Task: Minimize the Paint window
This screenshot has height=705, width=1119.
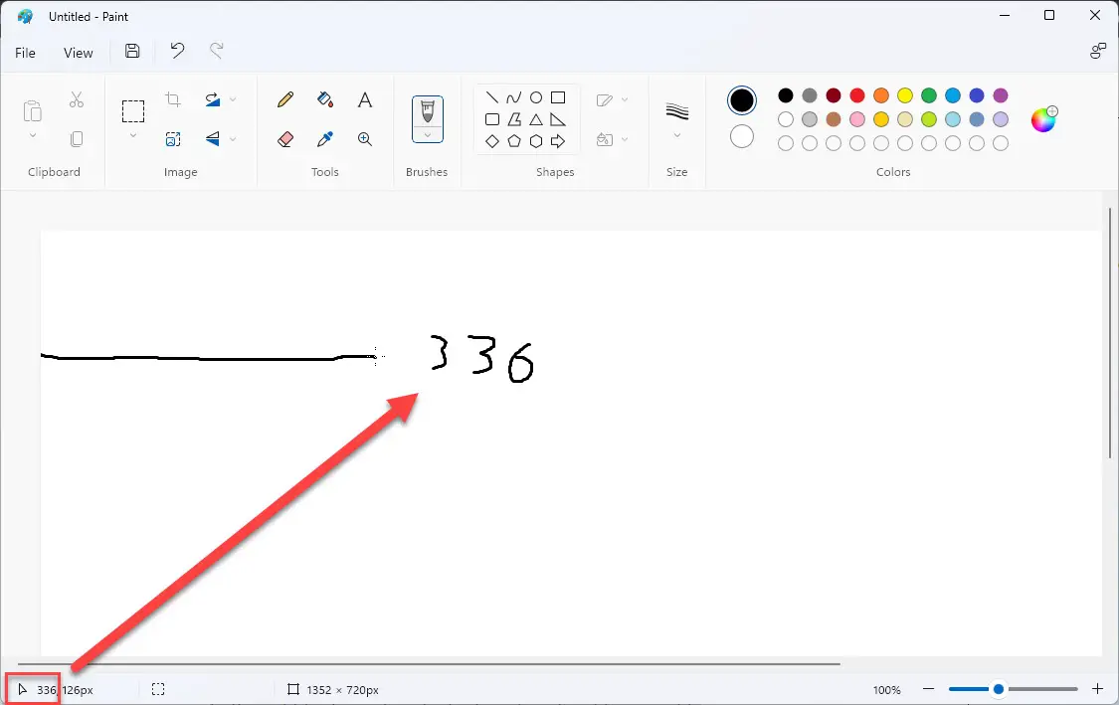Action: point(1005,15)
